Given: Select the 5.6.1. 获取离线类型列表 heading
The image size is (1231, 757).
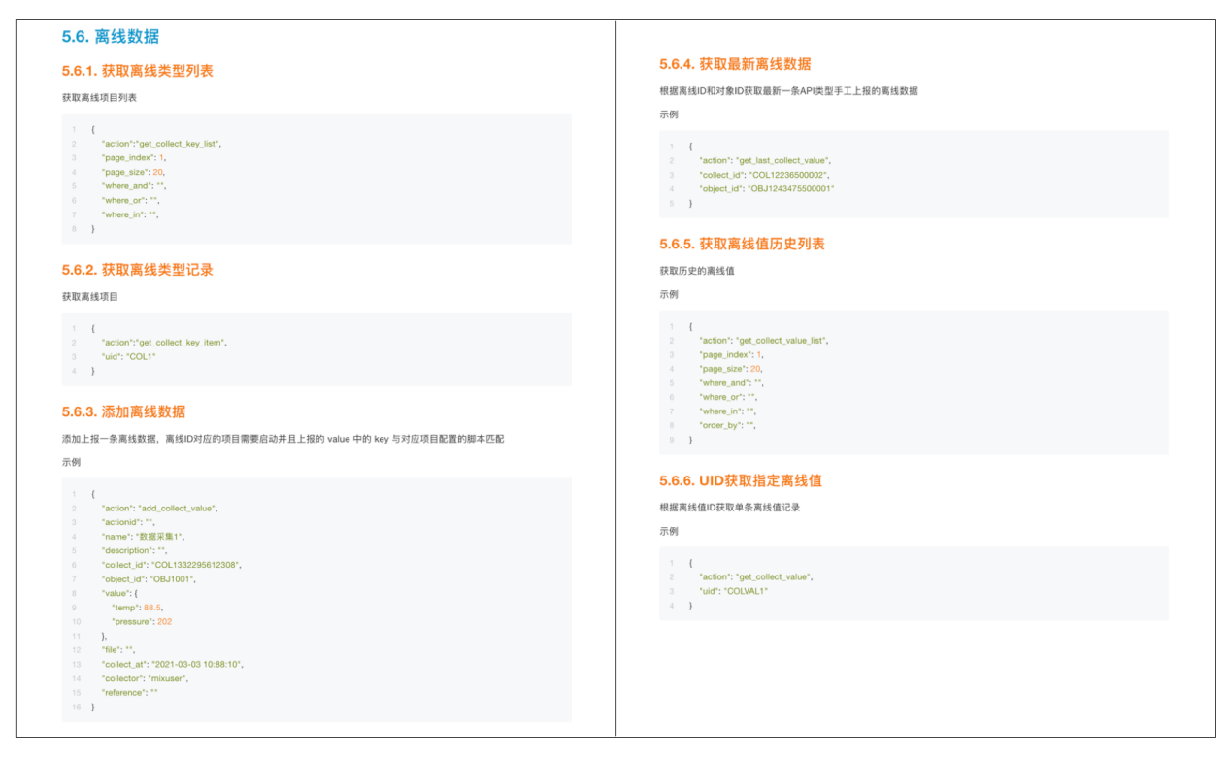Looking at the screenshot, I should coord(137,71).
